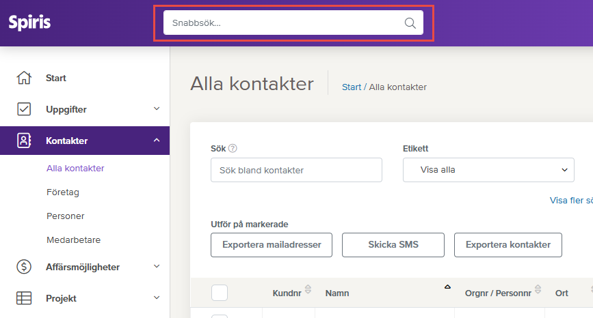Collapse the Kontakter menu chevron

[157, 141]
